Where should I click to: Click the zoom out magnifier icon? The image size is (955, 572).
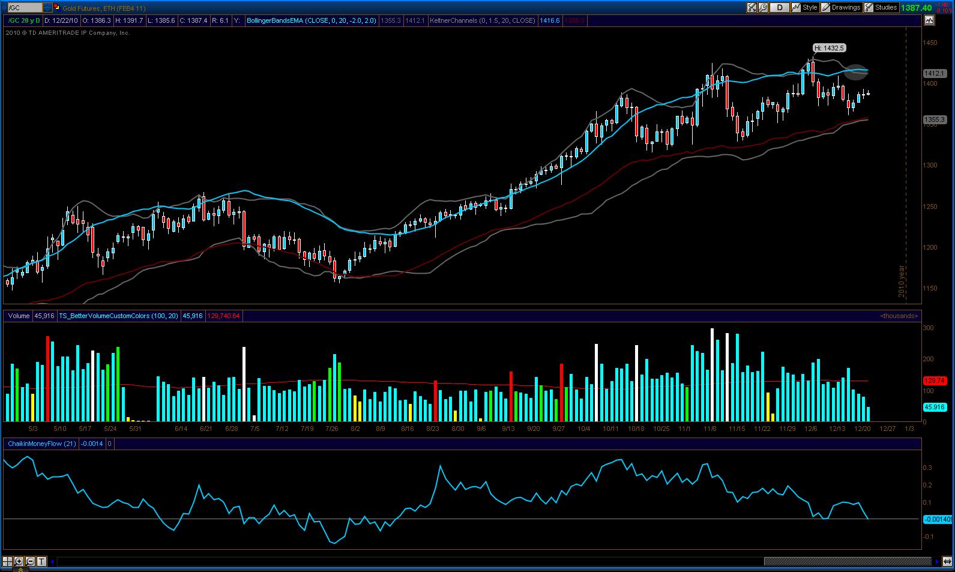(x=31, y=562)
